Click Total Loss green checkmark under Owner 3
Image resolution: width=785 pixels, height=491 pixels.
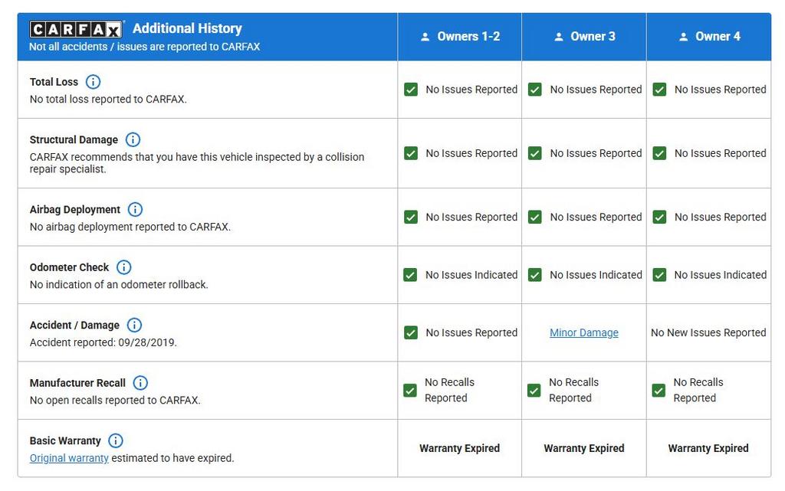point(535,90)
